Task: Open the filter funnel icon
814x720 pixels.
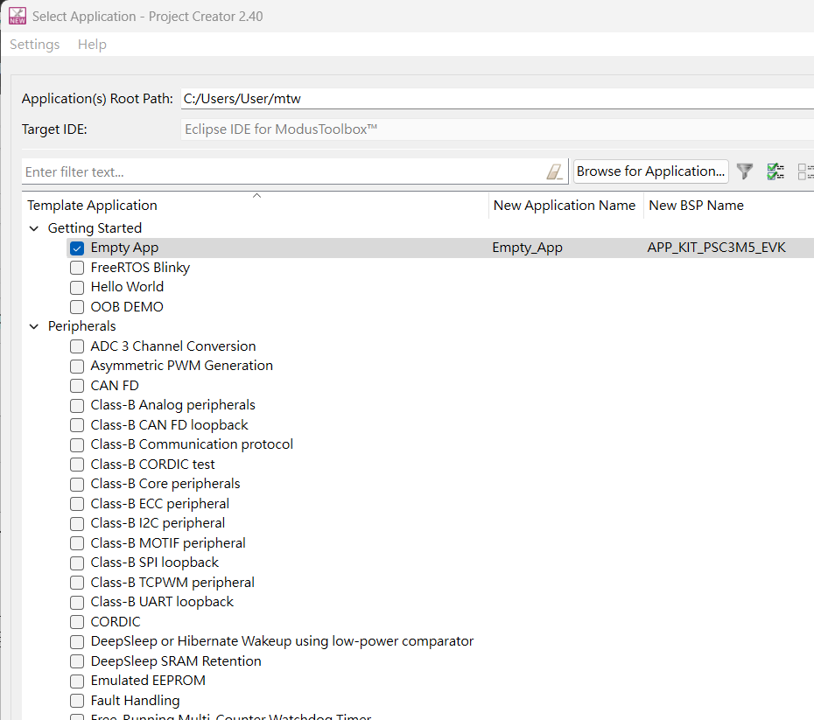Action: (x=745, y=171)
